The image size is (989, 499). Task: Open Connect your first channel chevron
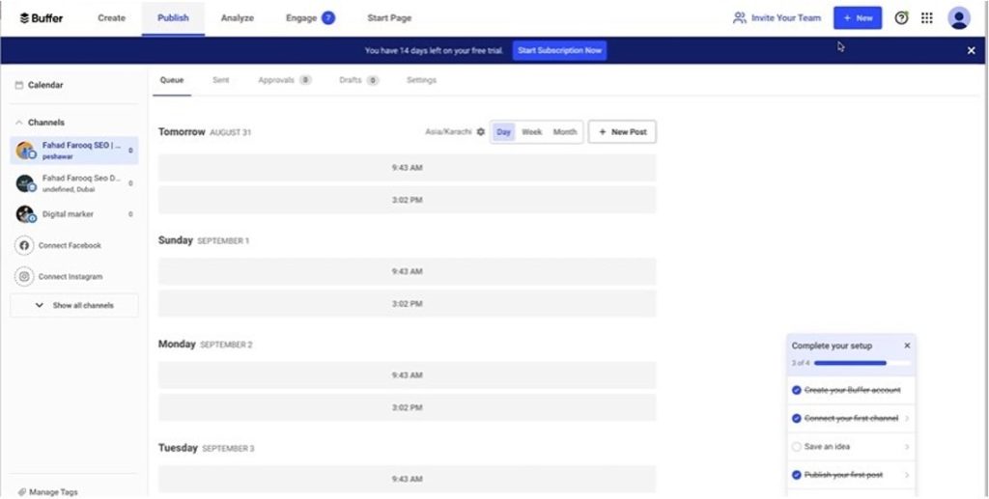(907, 418)
